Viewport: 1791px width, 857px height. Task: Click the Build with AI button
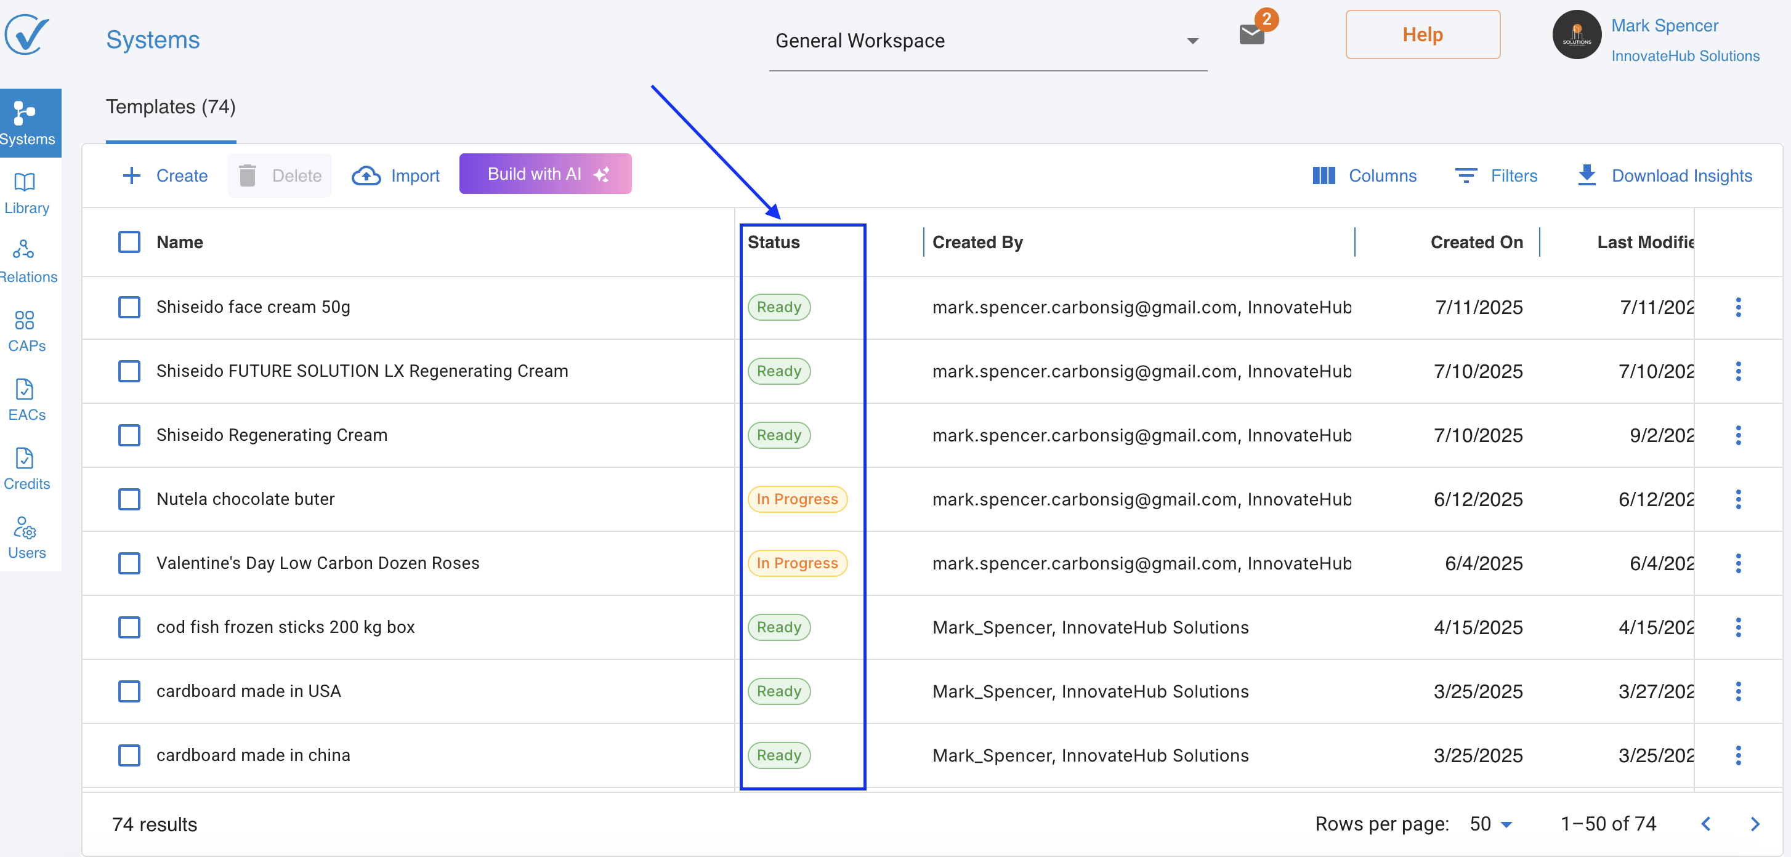point(545,174)
